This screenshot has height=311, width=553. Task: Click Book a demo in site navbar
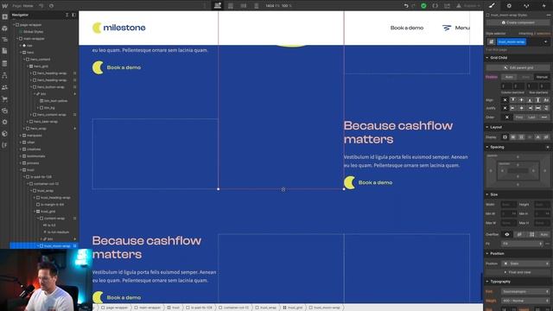click(x=407, y=28)
